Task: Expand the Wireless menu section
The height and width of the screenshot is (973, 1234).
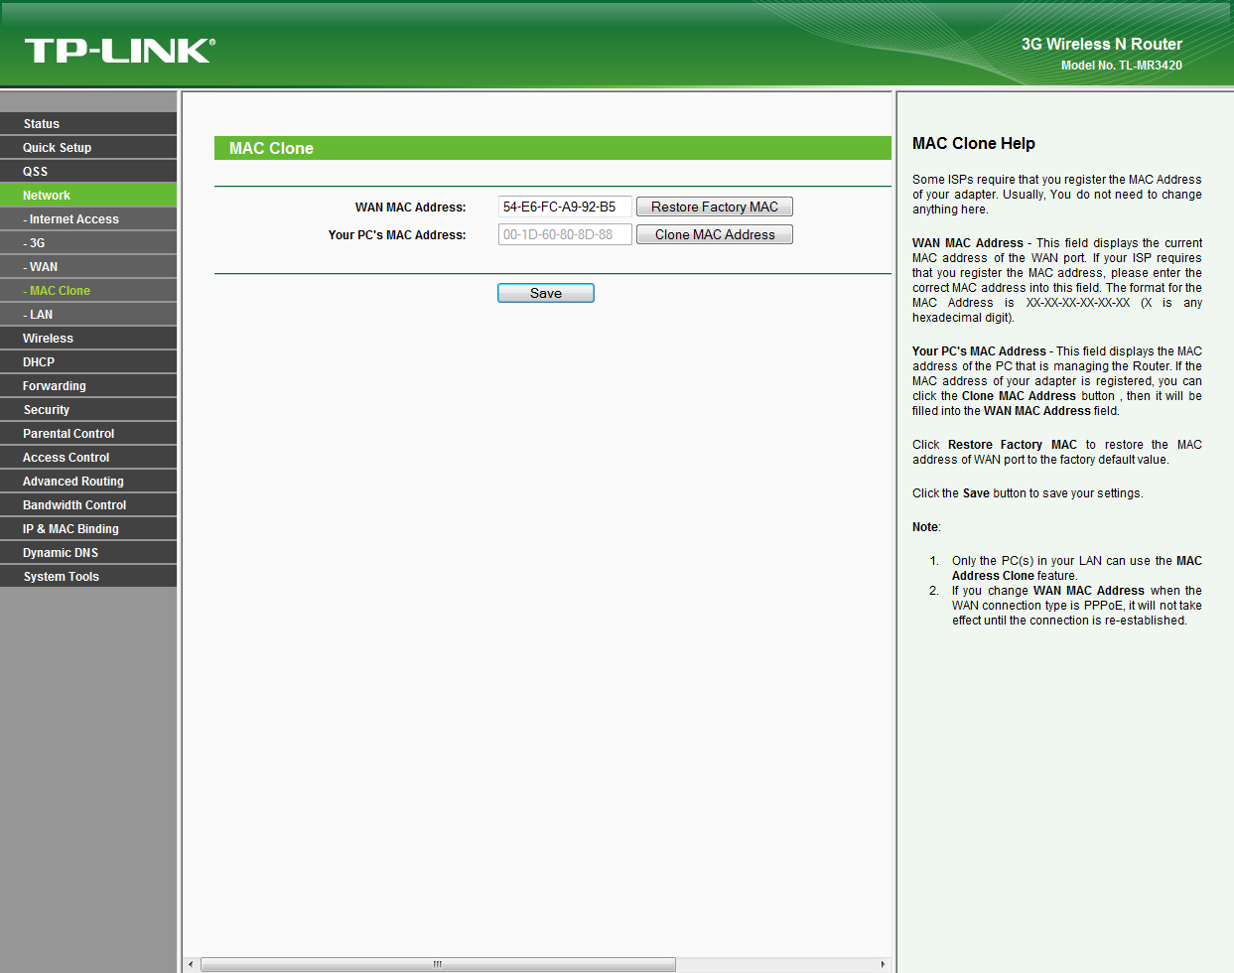Action: tap(48, 339)
